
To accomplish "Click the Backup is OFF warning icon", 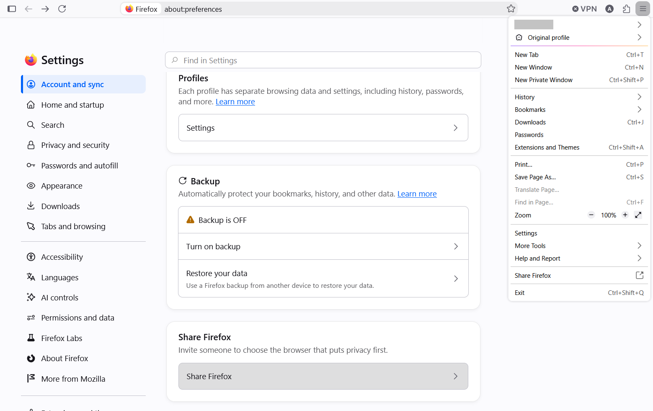I will [x=190, y=220].
